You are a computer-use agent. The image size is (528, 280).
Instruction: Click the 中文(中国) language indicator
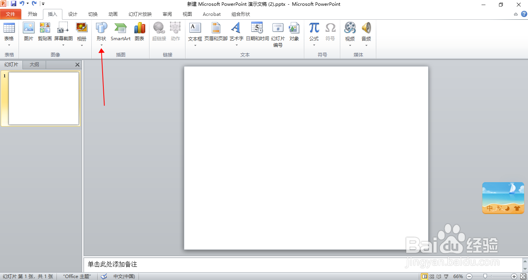click(124, 276)
